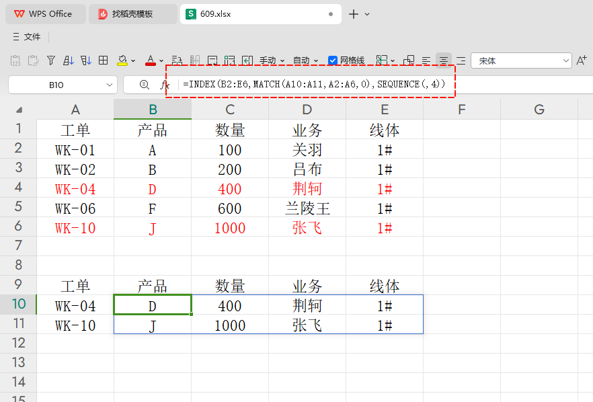Click the insert left arrow icon
The image size is (593, 402).
(x=247, y=61)
